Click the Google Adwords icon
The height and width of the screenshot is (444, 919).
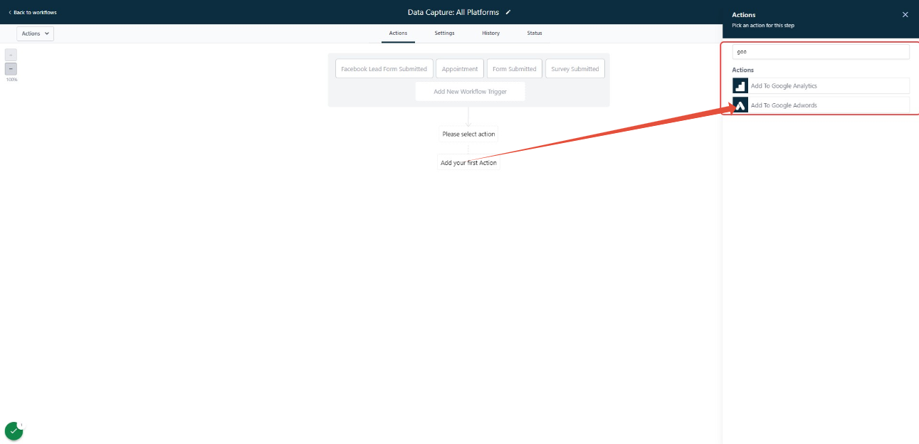pyautogui.click(x=740, y=105)
